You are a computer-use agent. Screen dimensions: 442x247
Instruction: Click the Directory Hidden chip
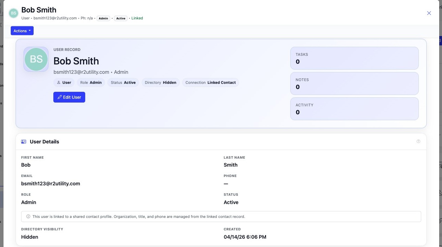click(160, 82)
